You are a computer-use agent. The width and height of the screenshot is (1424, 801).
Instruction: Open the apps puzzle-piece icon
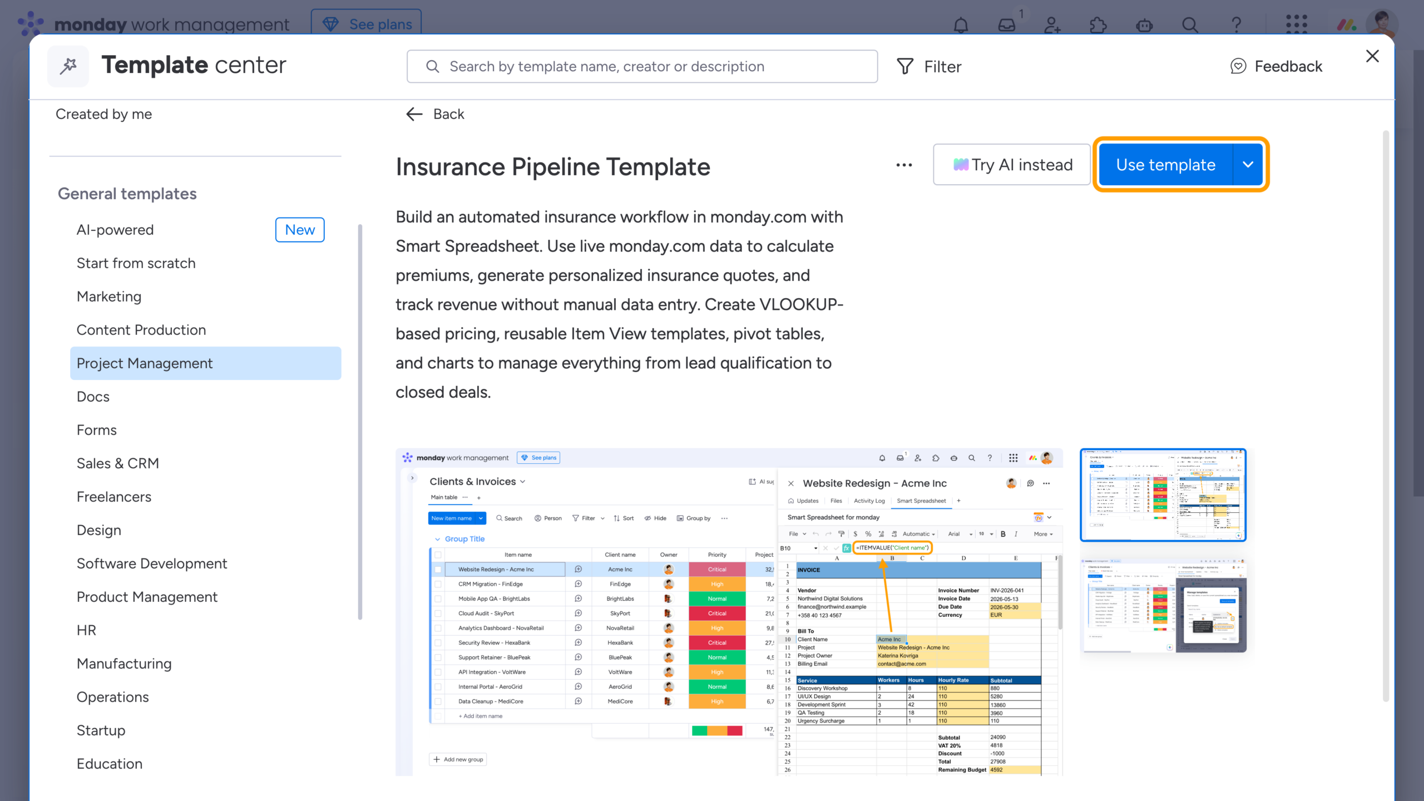(1098, 24)
